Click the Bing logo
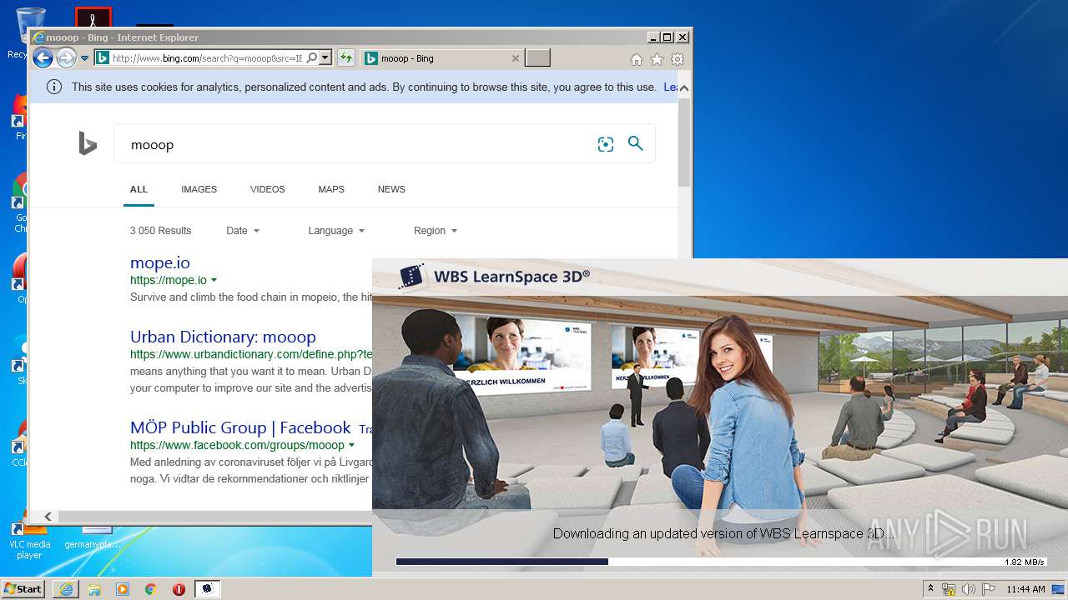This screenshot has height=600, width=1068. [88, 144]
